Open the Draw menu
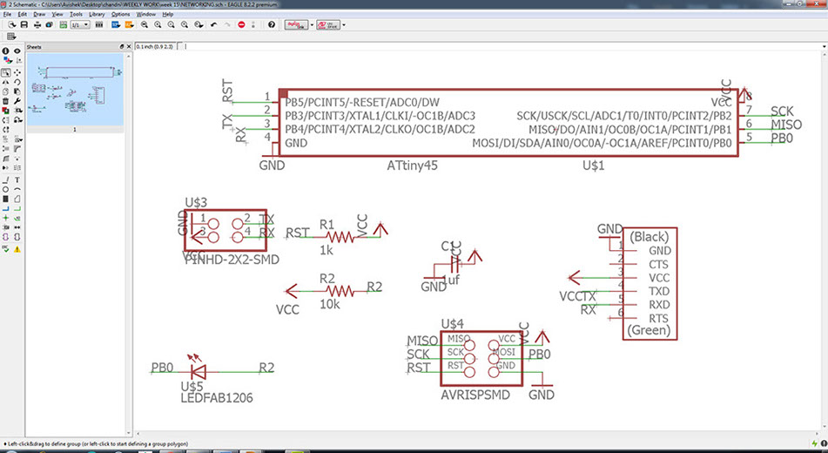The width and height of the screenshot is (828, 453). (x=39, y=14)
